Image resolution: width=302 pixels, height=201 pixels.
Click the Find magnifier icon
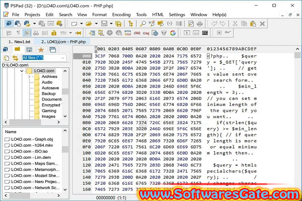[143, 23]
